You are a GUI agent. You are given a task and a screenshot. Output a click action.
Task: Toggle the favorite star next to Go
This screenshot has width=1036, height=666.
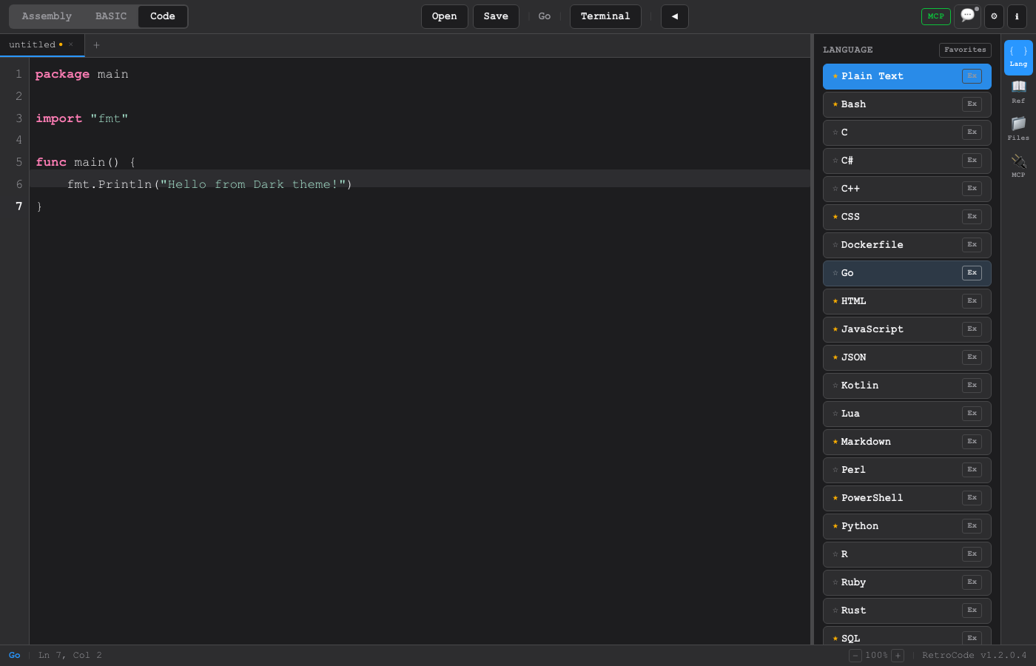pos(834,272)
